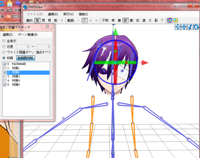Maximize the PMDView window

coord(184,6)
